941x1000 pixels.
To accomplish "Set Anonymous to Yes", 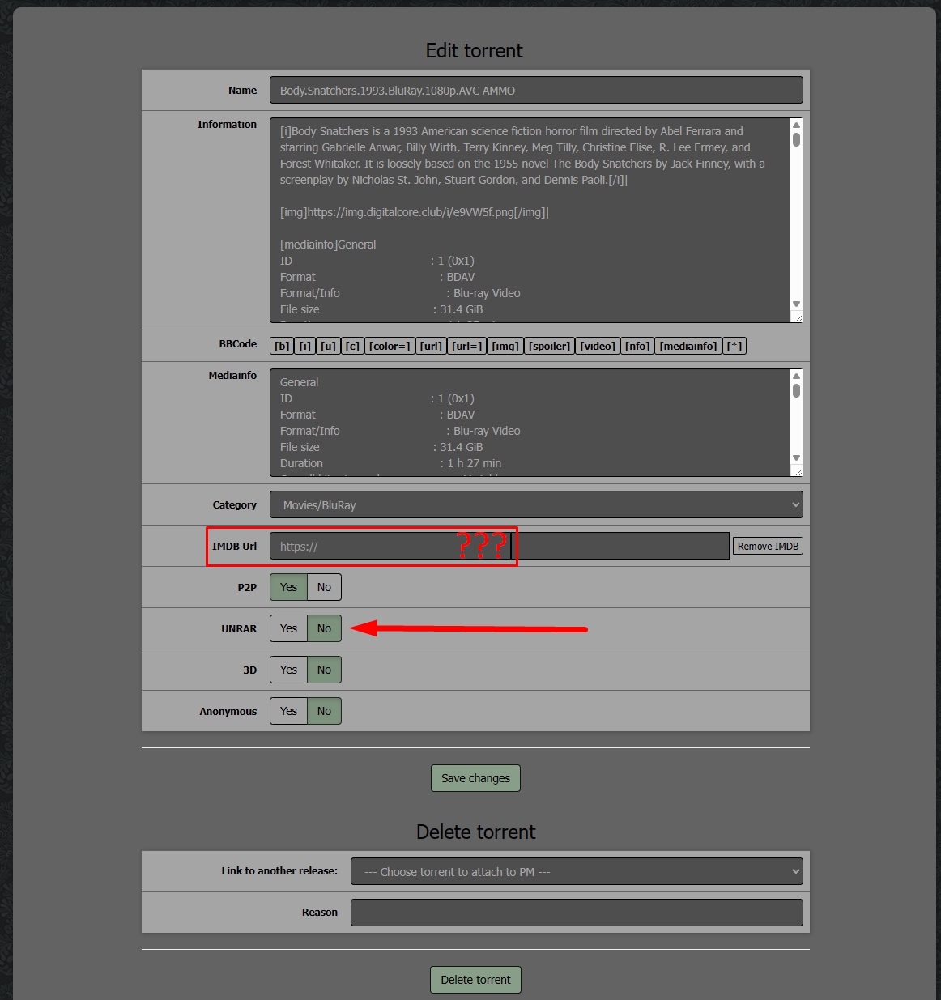I will (288, 711).
